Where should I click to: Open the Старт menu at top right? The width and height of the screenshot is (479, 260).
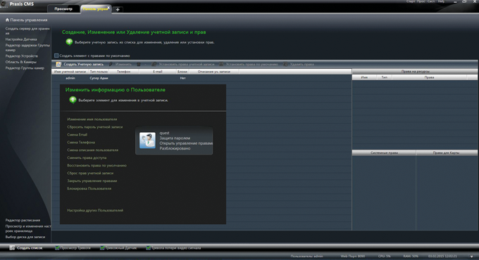pos(411,1)
